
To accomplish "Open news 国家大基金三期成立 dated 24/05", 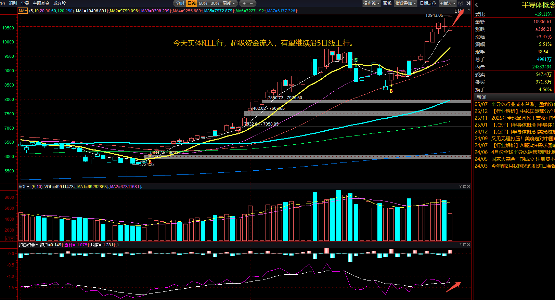I will coord(514,159).
